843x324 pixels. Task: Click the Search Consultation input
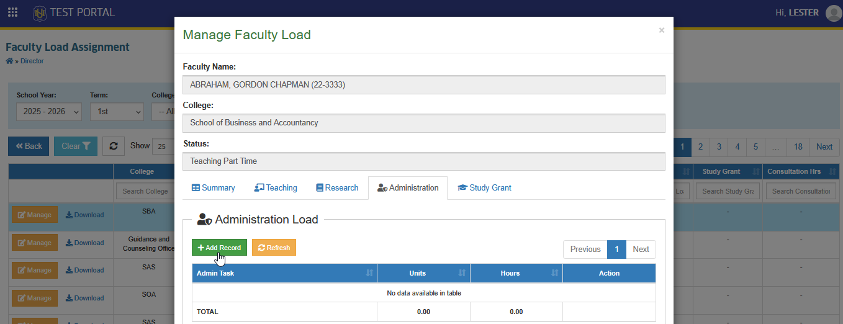pos(801,191)
